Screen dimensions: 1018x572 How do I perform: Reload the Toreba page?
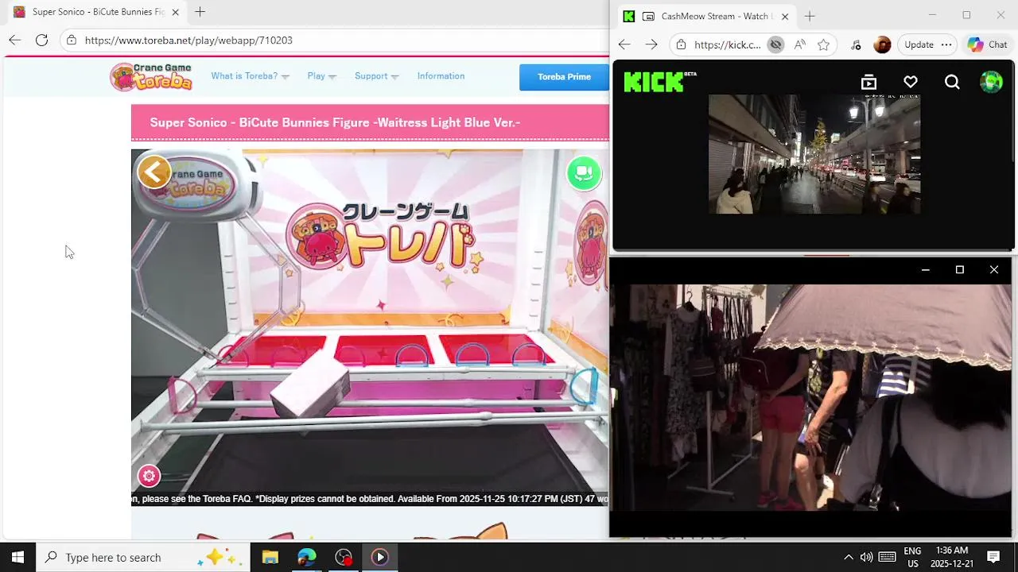[x=41, y=40]
